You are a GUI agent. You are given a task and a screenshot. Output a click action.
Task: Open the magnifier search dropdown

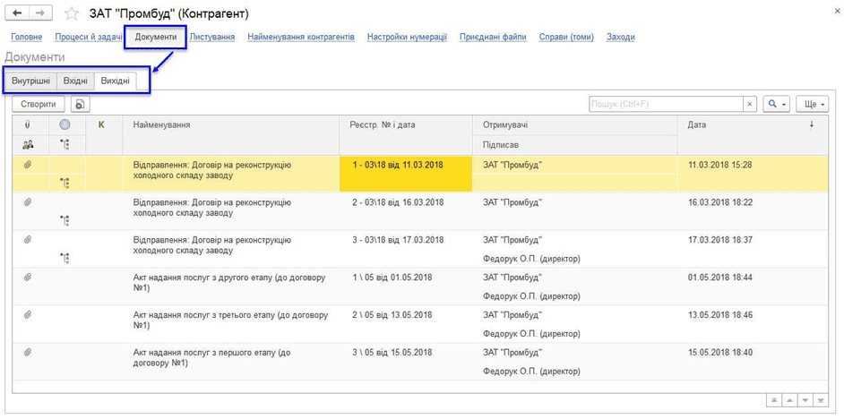[776, 105]
